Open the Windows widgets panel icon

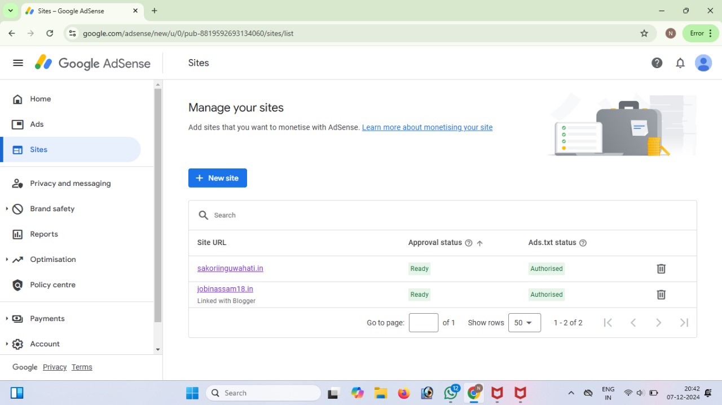17,393
